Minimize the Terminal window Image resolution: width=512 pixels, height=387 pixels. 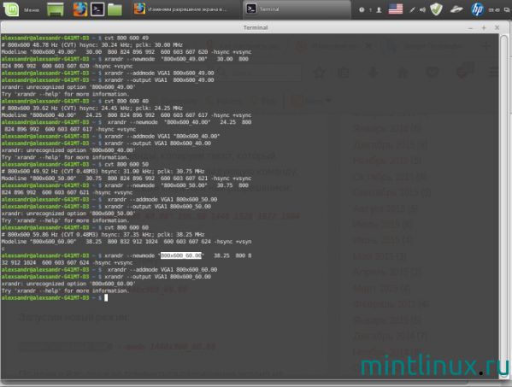pos(470,28)
